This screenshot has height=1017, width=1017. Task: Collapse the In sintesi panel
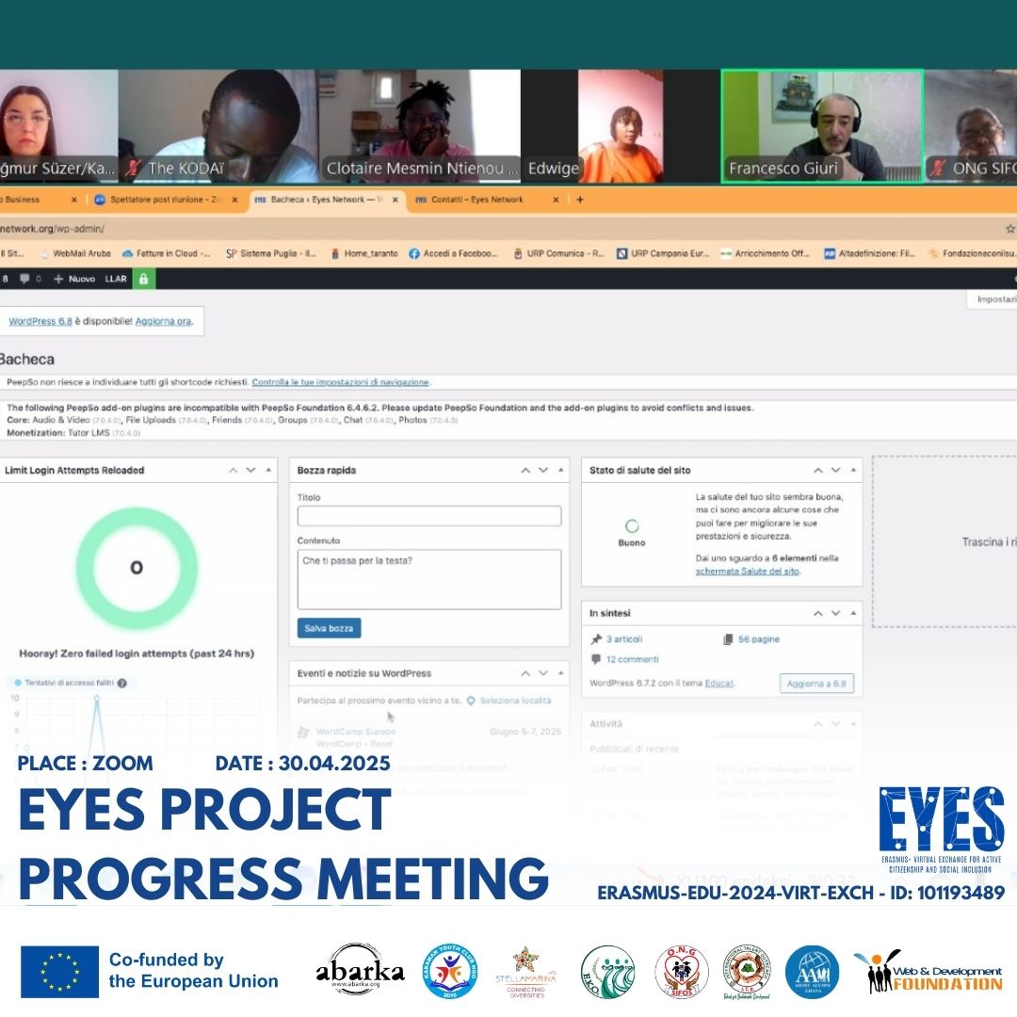tap(853, 613)
